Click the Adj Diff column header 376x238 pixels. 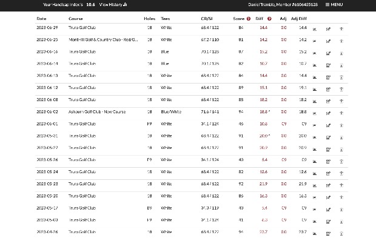pyautogui.click(x=299, y=19)
